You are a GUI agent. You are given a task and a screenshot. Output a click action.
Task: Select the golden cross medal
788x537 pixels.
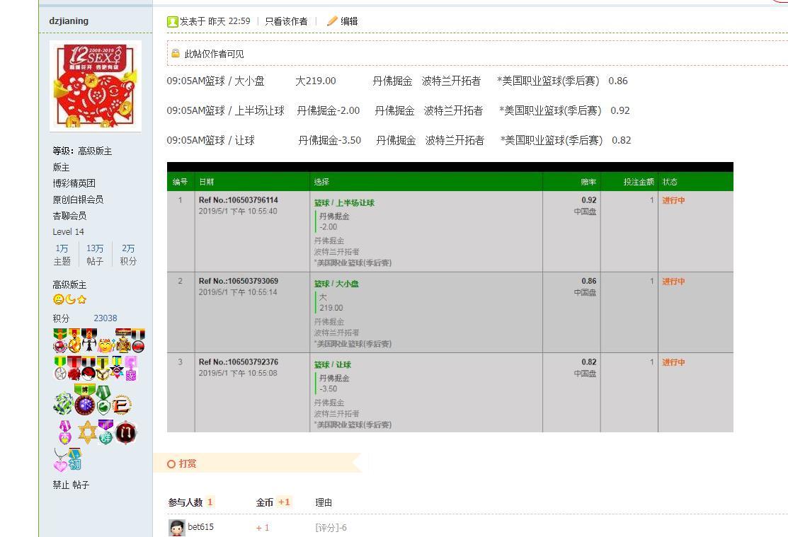[x=124, y=340]
